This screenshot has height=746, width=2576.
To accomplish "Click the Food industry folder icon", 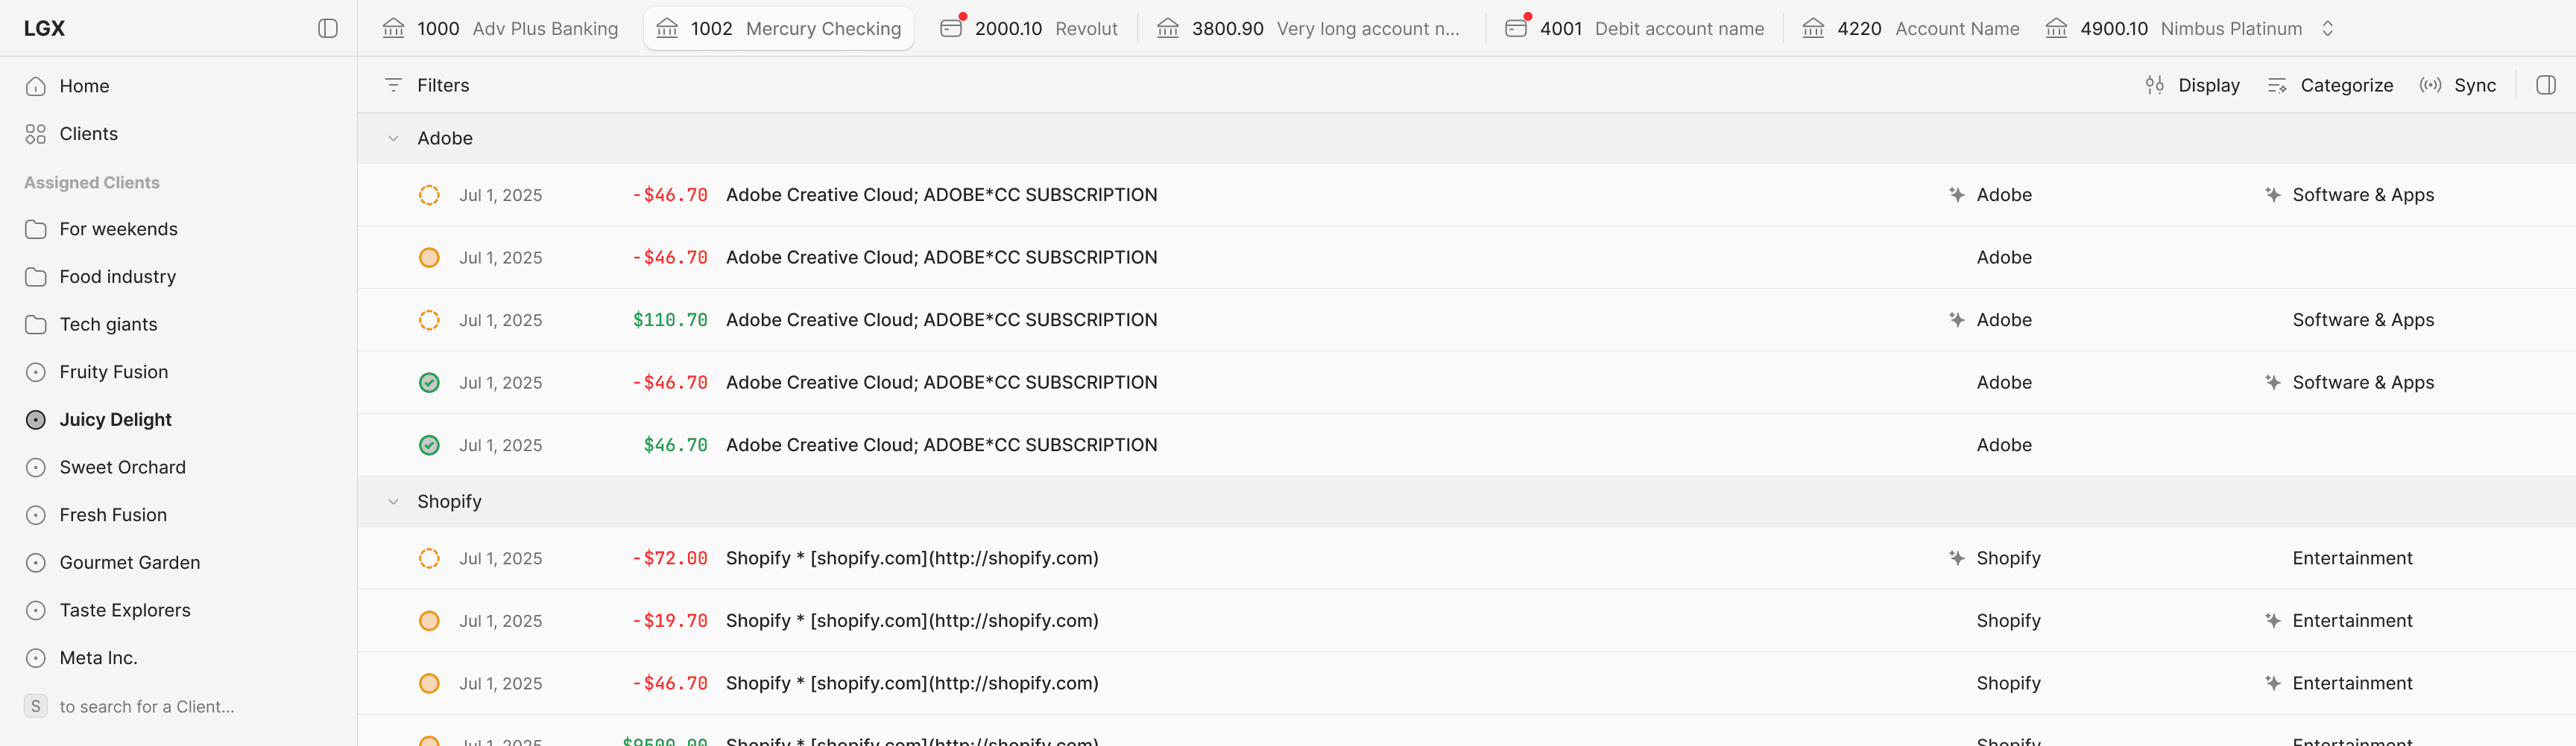I will pyautogui.click(x=36, y=277).
